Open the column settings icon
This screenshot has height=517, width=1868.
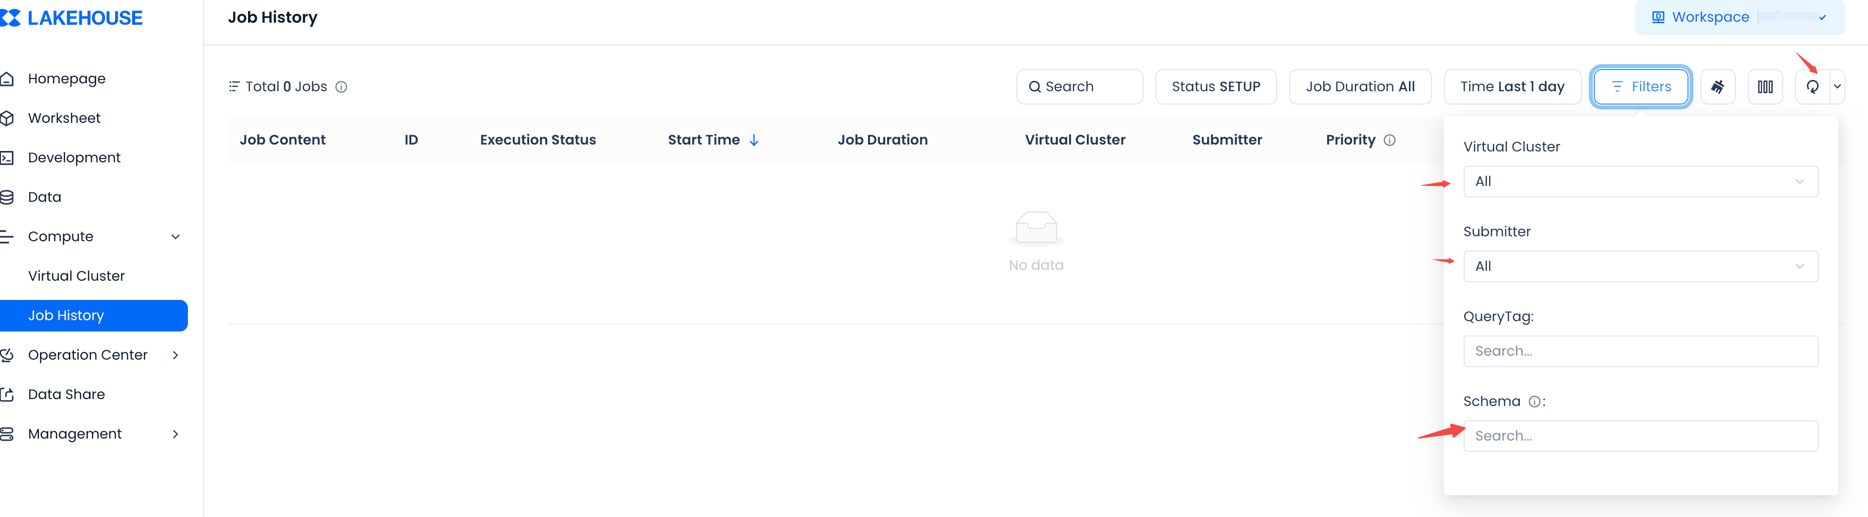1764,87
